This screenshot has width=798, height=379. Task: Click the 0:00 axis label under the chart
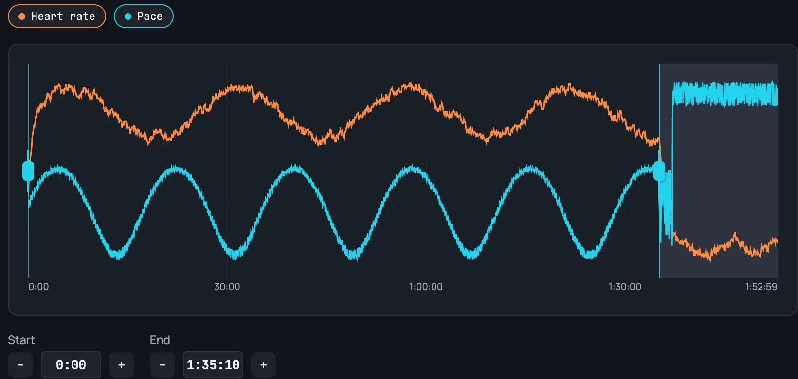coord(38,287)
